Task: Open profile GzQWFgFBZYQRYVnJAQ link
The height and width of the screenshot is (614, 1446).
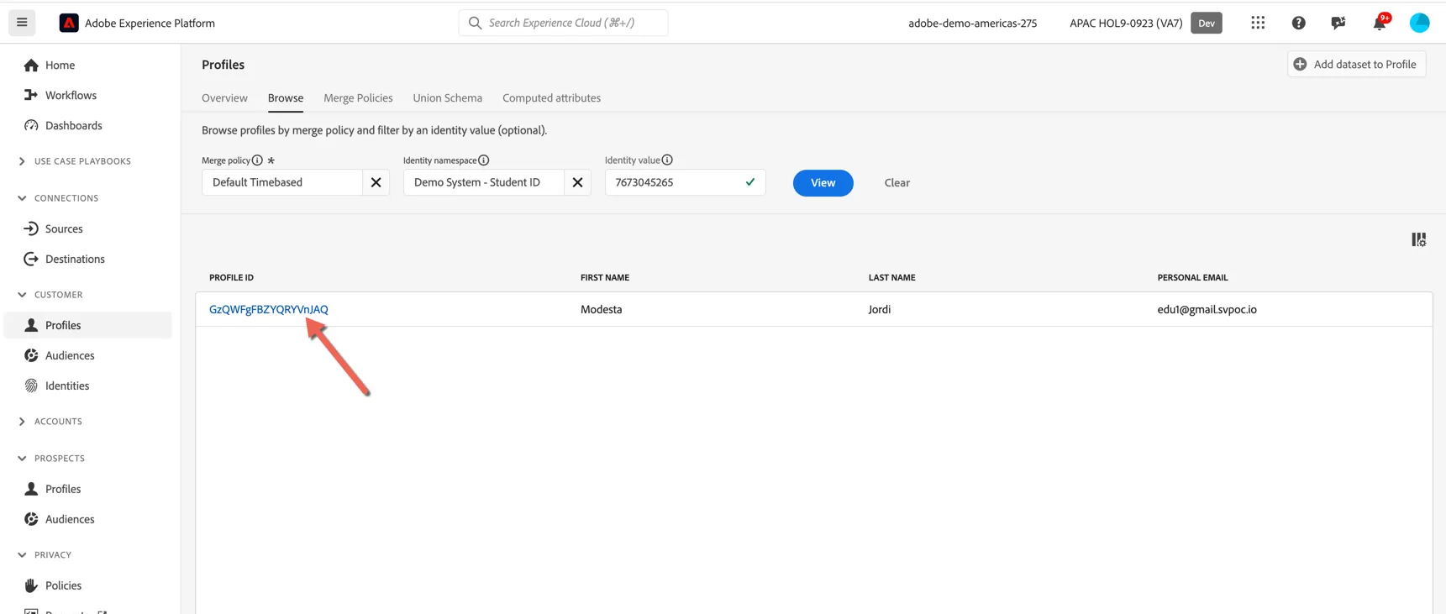Action: [x=269, y=309]
